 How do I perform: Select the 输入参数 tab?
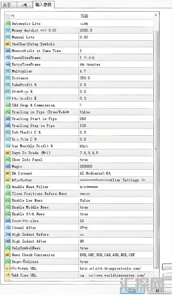pyautogui.click(x=44, y=4)
